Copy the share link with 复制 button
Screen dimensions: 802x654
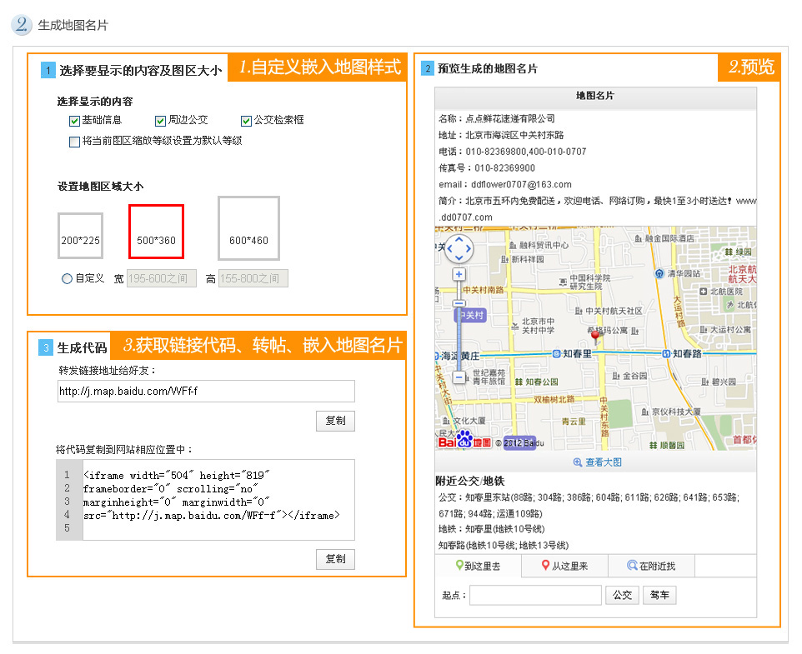pos(335,421)
